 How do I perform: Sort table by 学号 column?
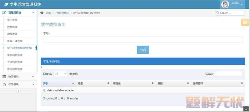(58, 83)
